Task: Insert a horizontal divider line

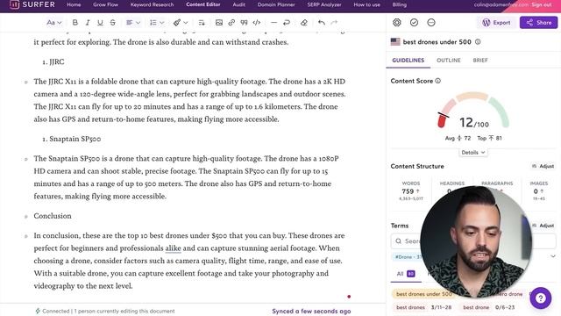Action: pos(273,23)
